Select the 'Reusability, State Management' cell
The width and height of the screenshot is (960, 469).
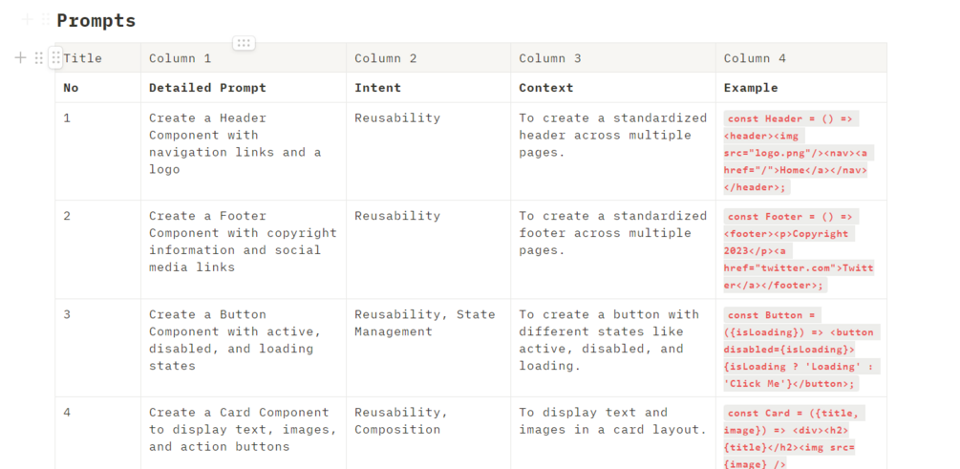[428, 323]
